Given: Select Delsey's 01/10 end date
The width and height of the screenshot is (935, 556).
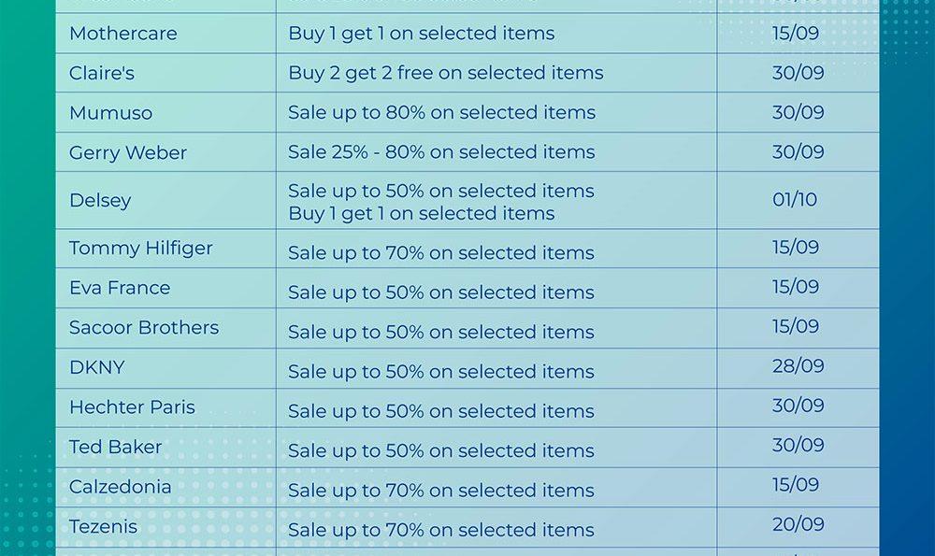Looking at the screenshot, I should (795, 200).
